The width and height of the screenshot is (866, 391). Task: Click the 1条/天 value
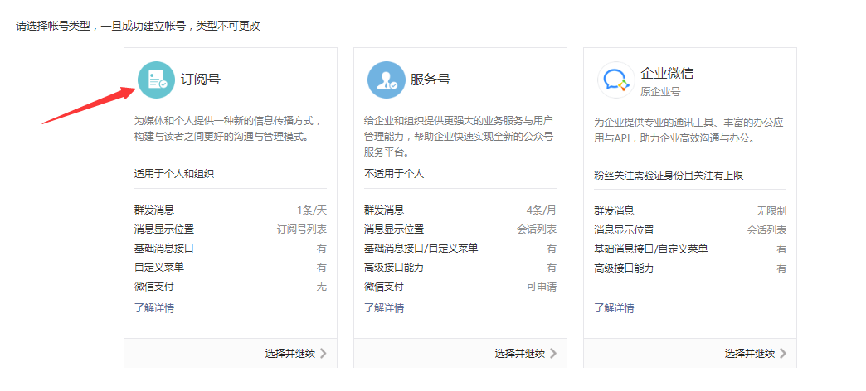[x=312, y=210]
